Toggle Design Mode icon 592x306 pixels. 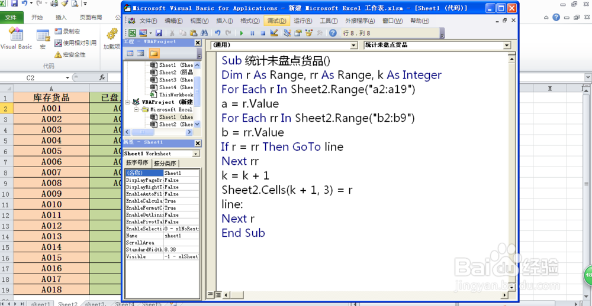point(274,33)
